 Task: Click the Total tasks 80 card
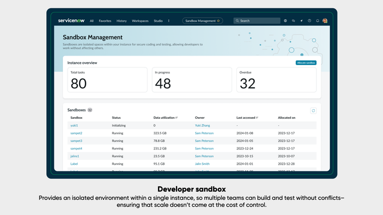coord(108,79)
